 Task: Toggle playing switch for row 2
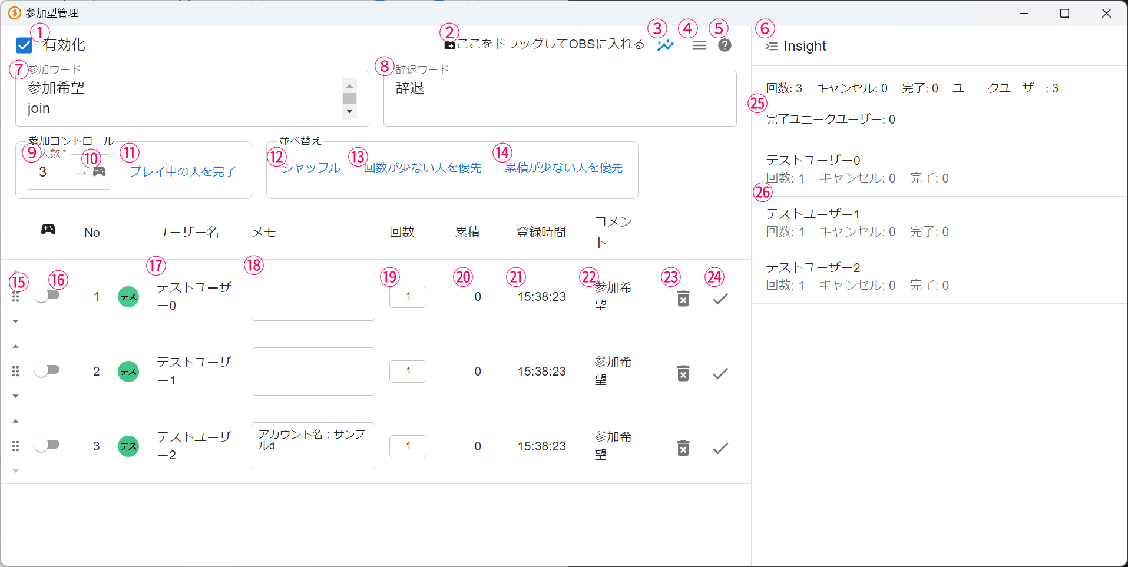coord(47,370)
